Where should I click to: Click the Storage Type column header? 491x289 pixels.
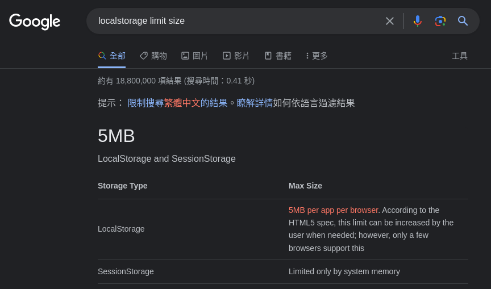122,186
